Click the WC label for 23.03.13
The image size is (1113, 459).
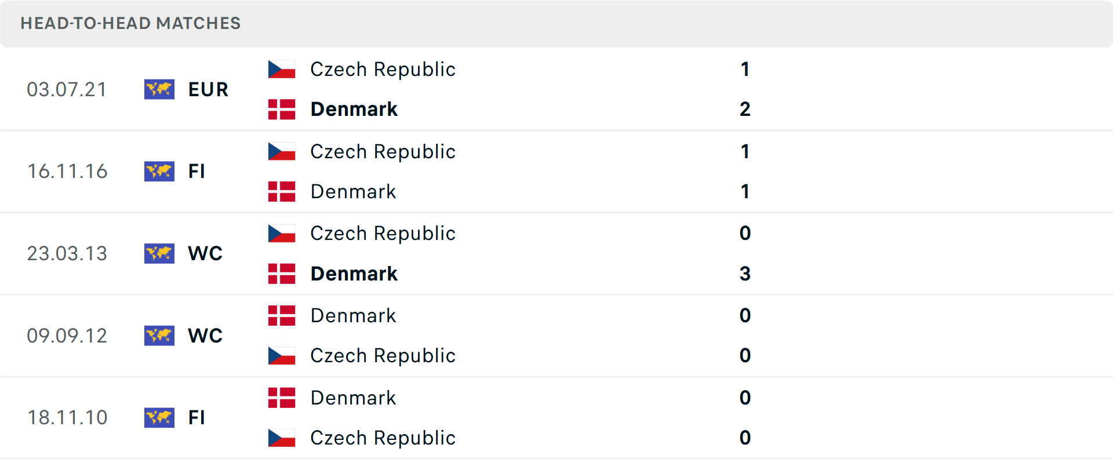click(x=205, y=254)
